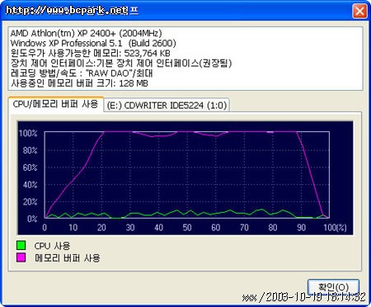The image size is (371, 307).
Task: Switch to the CPU/메모리 버퍼 사용 tab
Action: point(56,104)
